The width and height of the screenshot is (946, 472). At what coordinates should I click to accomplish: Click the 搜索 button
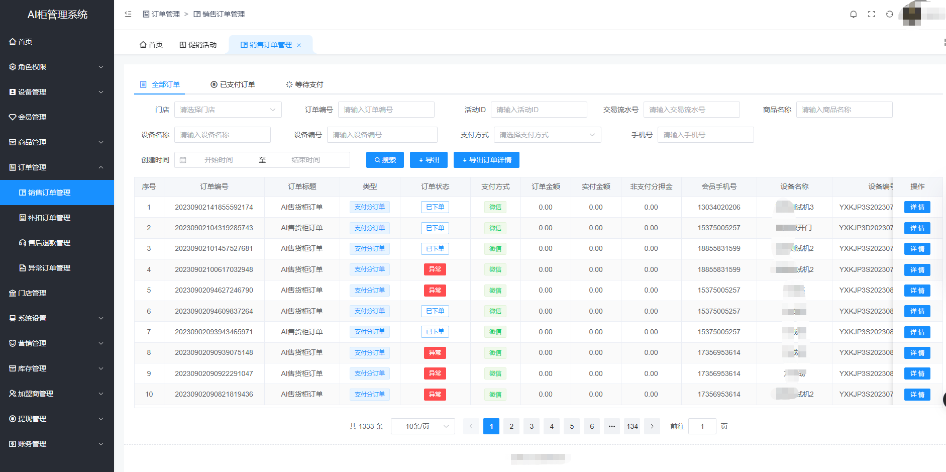click(385, 160)
